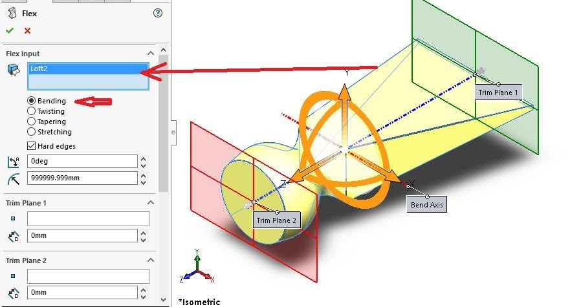Viewport: 570px width, 307px height.
Task: Click the Bend Axis callout label
Action: pyautogui.click(x=427, y=205)
